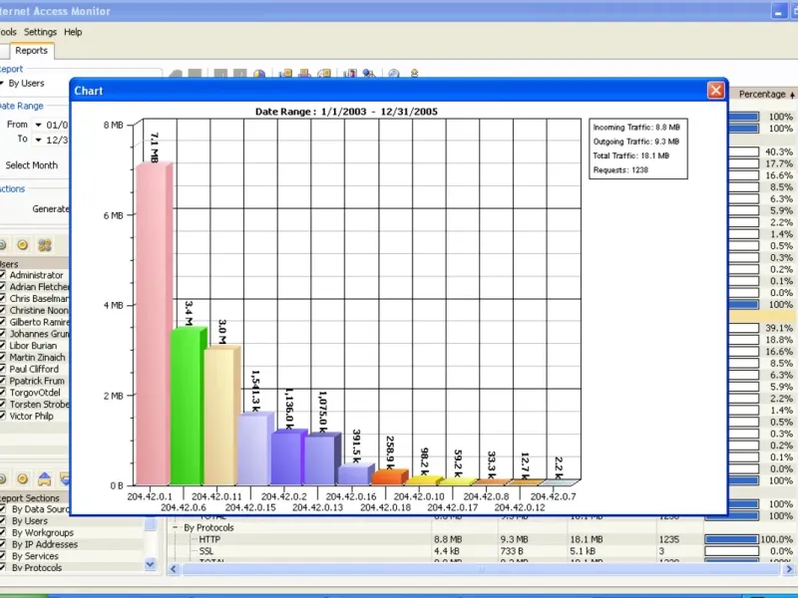Click the horizontal scrollbar thumb

coord(482,569)
